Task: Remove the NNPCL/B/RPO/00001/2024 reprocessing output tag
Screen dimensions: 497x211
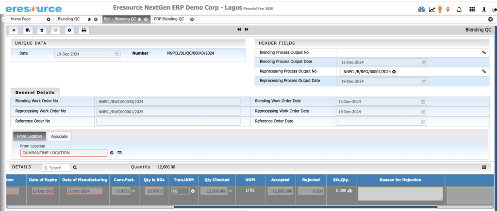Action: pyautogui.click(x=394, y=72)
